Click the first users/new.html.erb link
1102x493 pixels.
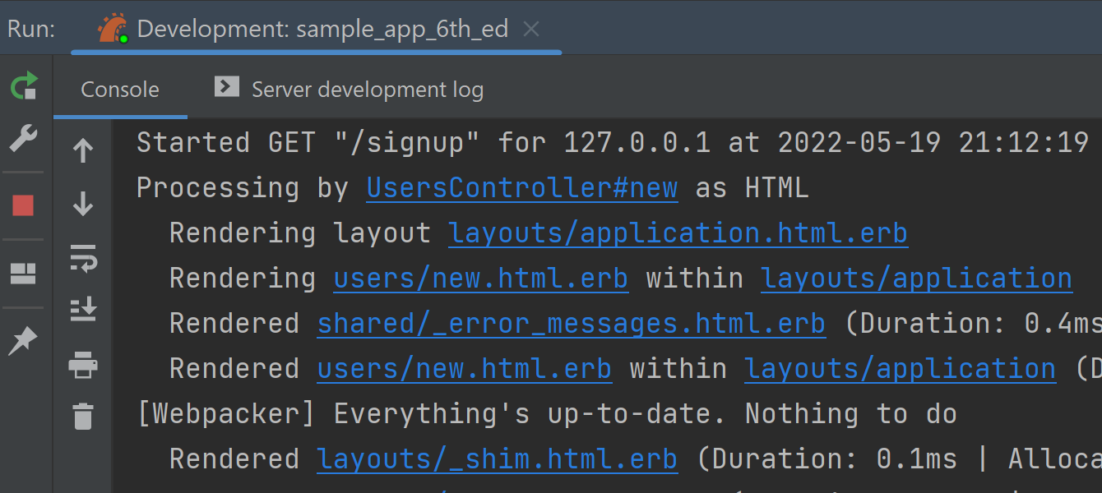click(480, 279)
